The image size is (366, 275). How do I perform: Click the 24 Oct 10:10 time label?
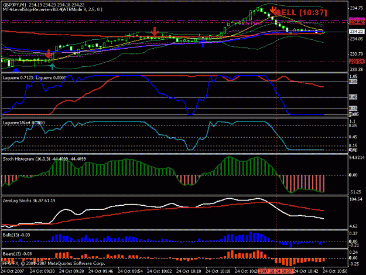(189, 271)
